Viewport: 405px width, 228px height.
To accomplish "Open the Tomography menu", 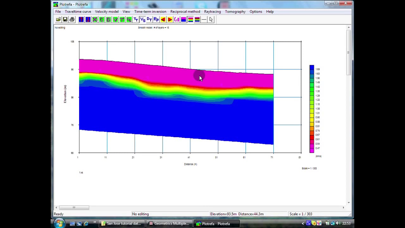I will tap(235, 11).
